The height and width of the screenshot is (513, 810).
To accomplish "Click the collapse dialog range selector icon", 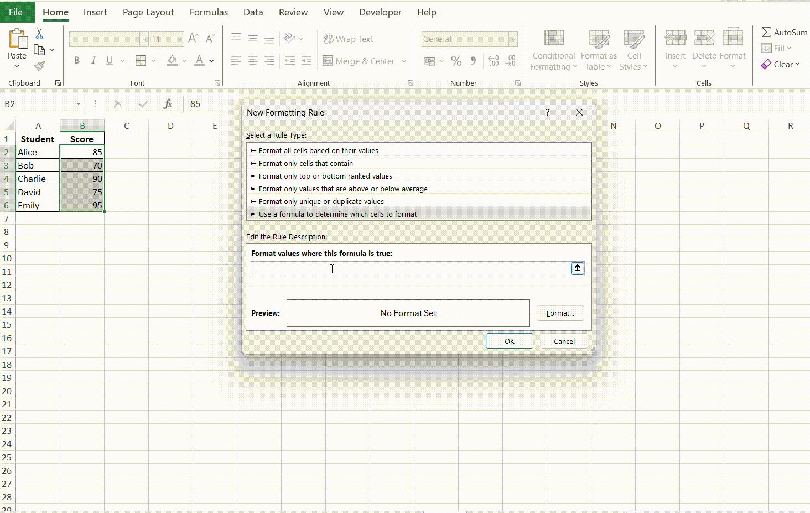I will point(577,268).
